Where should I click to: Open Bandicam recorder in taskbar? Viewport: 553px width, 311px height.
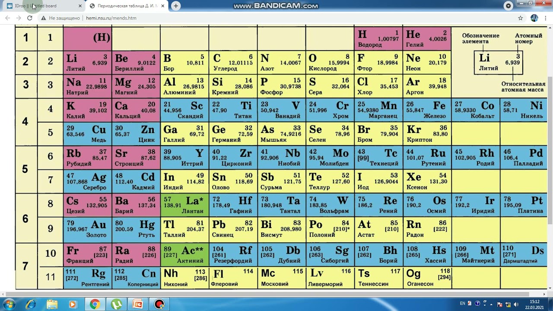(x=159, y=304)
